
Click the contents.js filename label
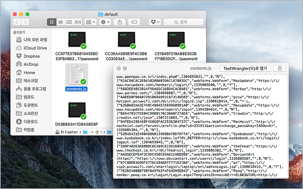pyautogui.click(x=76, y=89)
